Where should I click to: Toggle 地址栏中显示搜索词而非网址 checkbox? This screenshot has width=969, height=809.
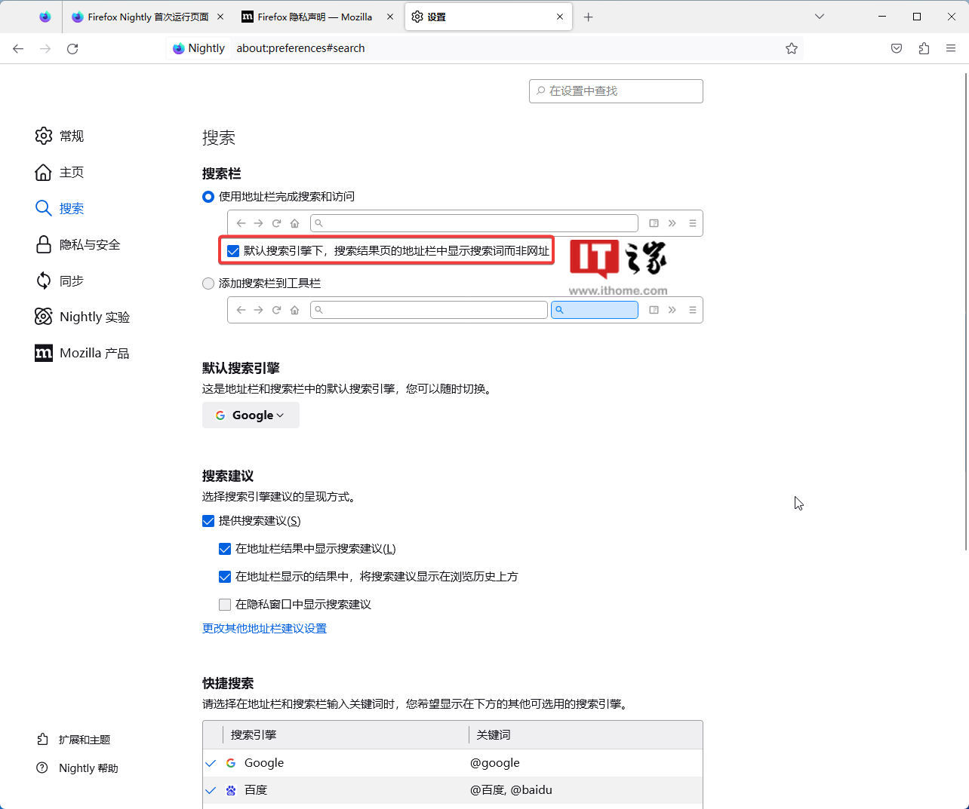click(x=233, y=251)
